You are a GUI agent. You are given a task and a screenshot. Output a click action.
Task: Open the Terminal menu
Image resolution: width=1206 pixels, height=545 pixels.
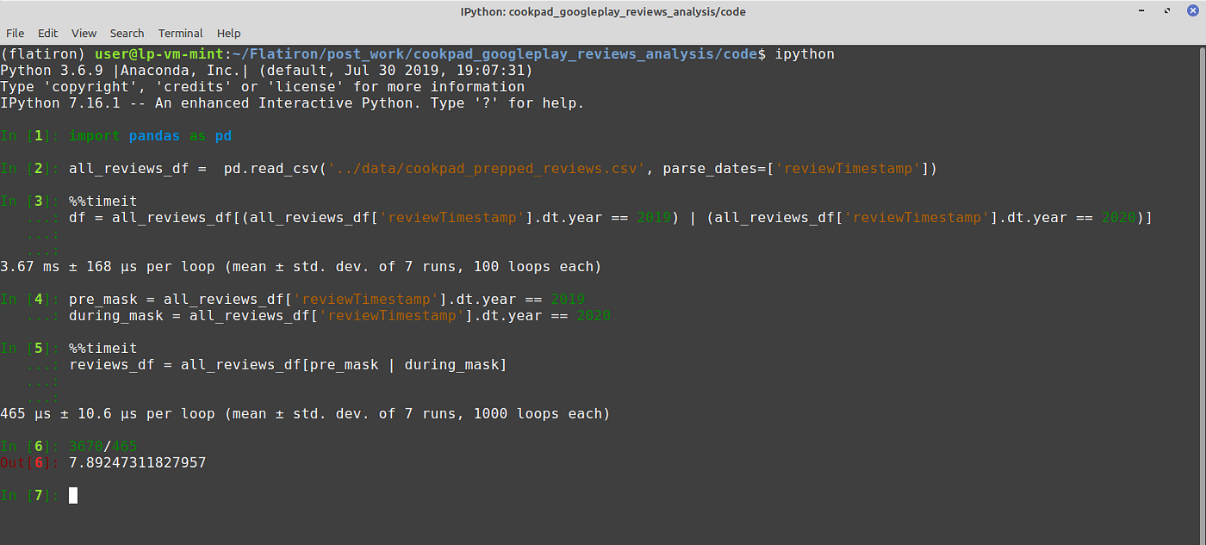[180, 33]
